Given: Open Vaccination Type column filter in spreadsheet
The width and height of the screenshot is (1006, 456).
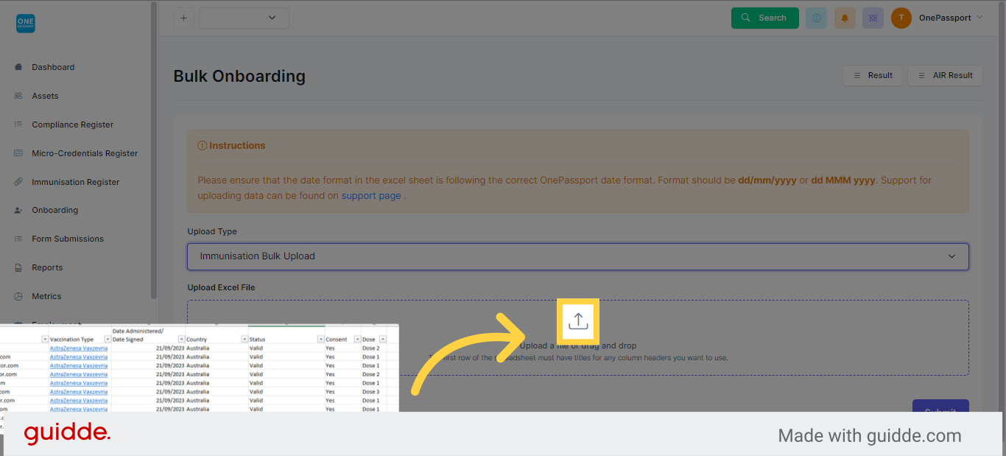Looking at the screenshot, I should click(108, 340).
